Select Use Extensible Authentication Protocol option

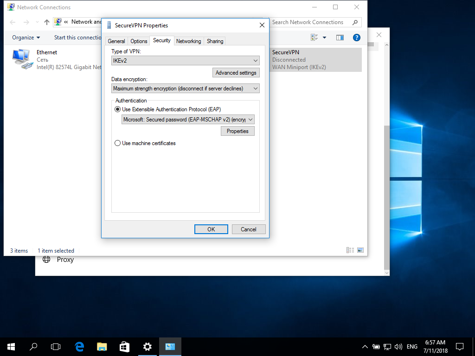click(117, 109)
